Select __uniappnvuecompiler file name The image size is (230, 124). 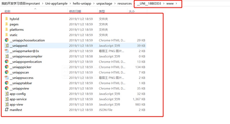(26, 56)
